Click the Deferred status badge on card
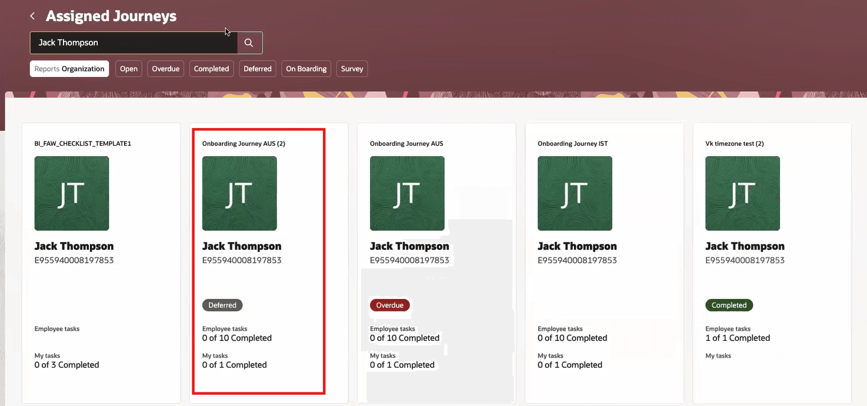Viewport: 867px width, 406px height. tap(222, 305)
